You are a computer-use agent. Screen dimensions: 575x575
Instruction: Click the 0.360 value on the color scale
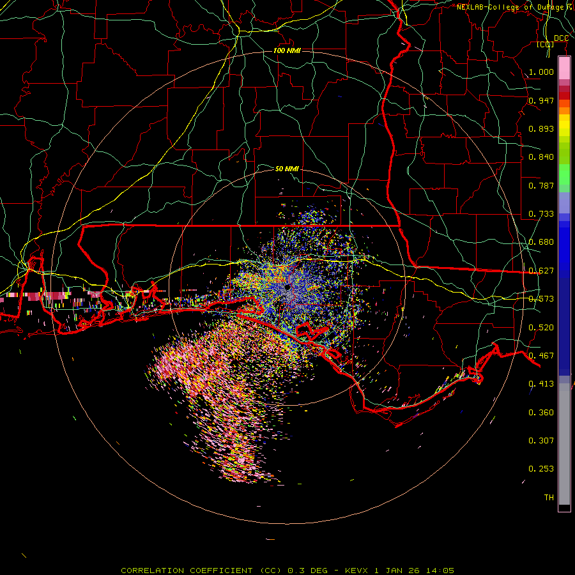(541, 413)
